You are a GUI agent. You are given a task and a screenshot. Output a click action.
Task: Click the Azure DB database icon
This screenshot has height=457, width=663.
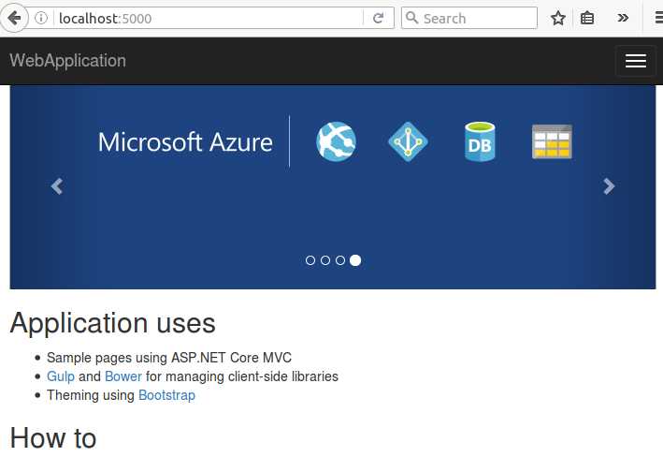480,141
